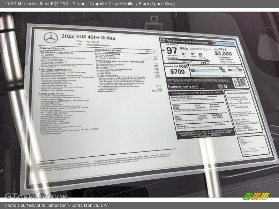Click the '2022 EQS 450+ Sedan' sticker heading
Image resolution: width=279 pixels, height=209 pixels.
tap(89, 37)
